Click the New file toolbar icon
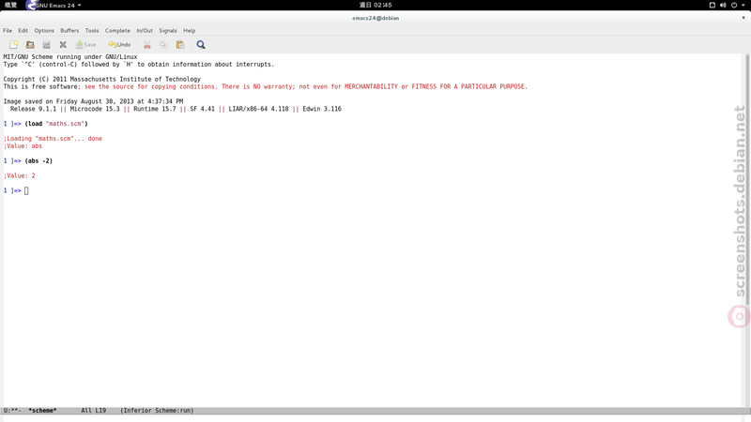The image size is (751, 422). pos(13,44)
